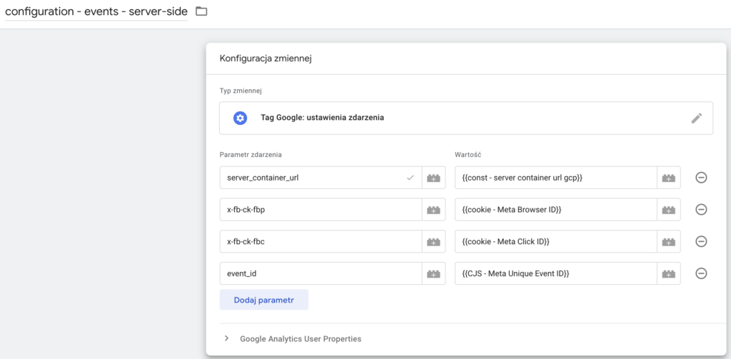Open variable picker beside Meta Click ID value

click(668, 242)
